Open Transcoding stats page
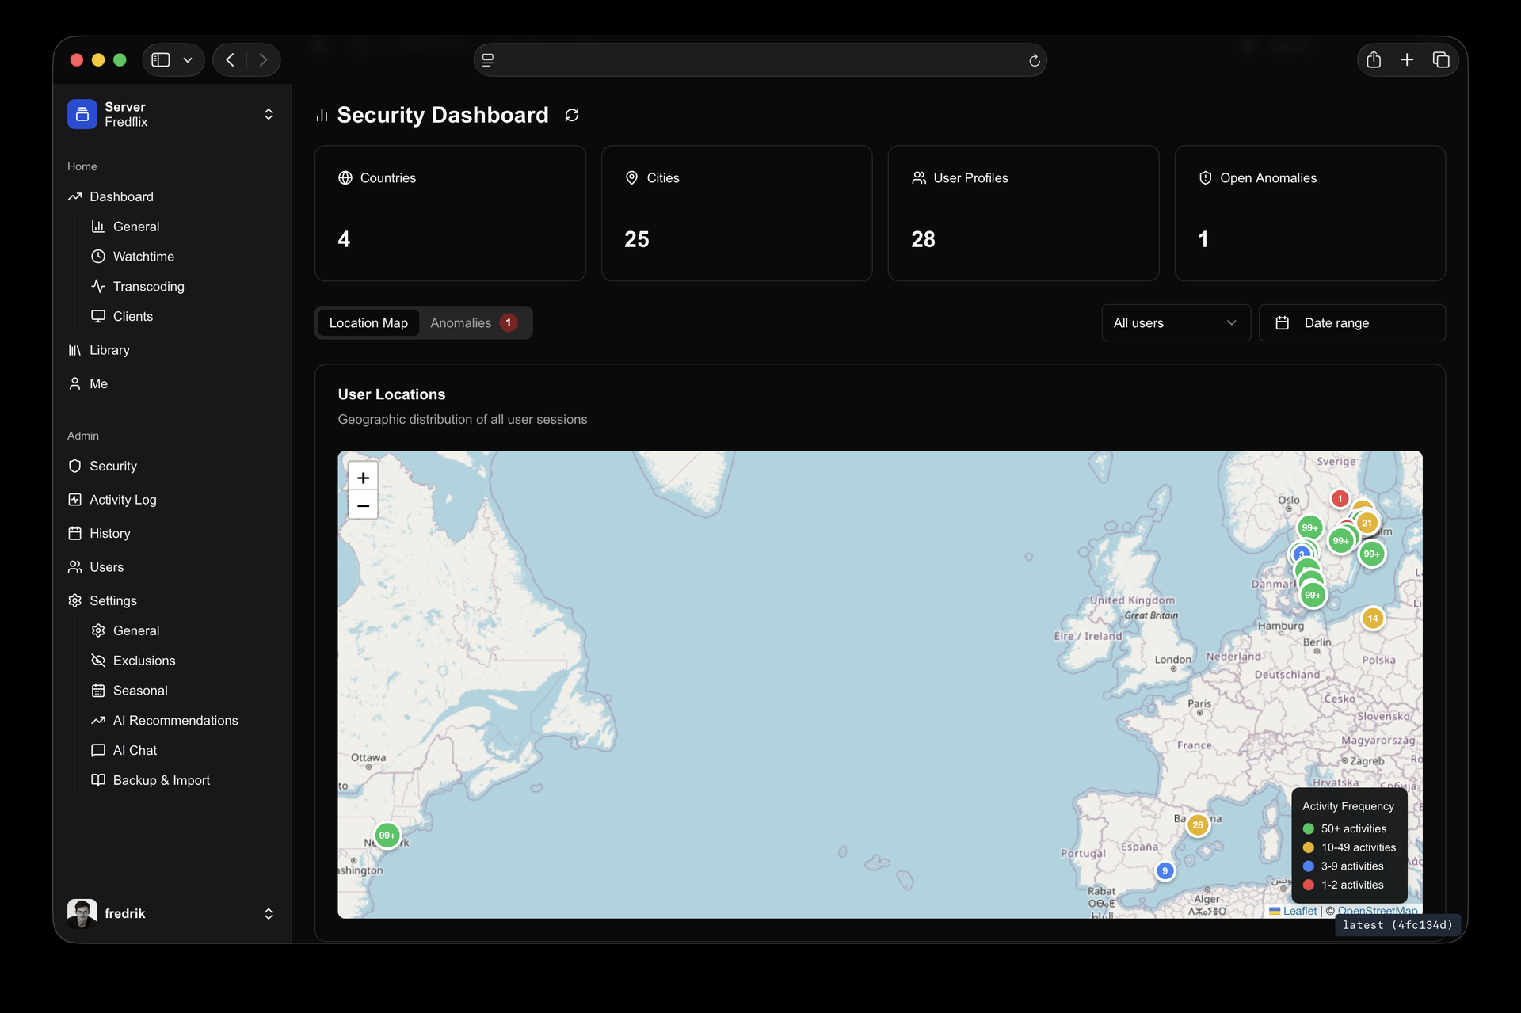 [148, 287]
